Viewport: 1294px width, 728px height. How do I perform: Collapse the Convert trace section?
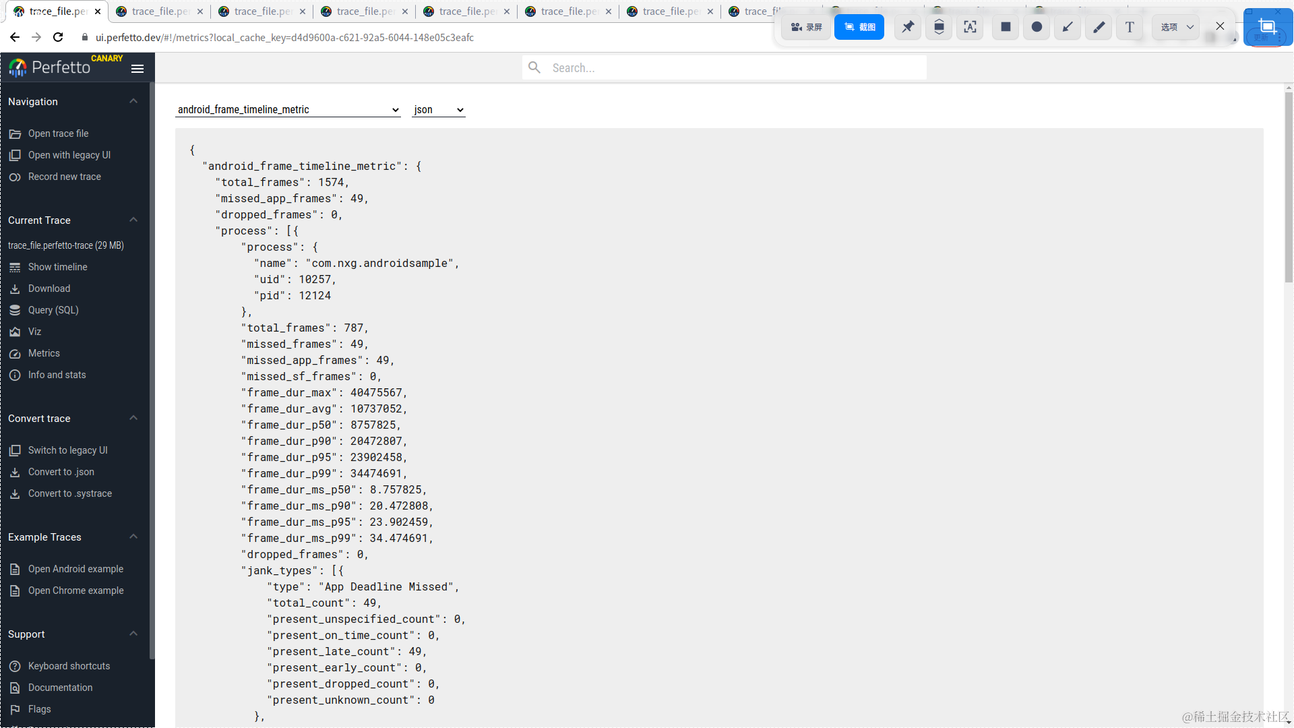pyautogui.click(x=132, y=418)
